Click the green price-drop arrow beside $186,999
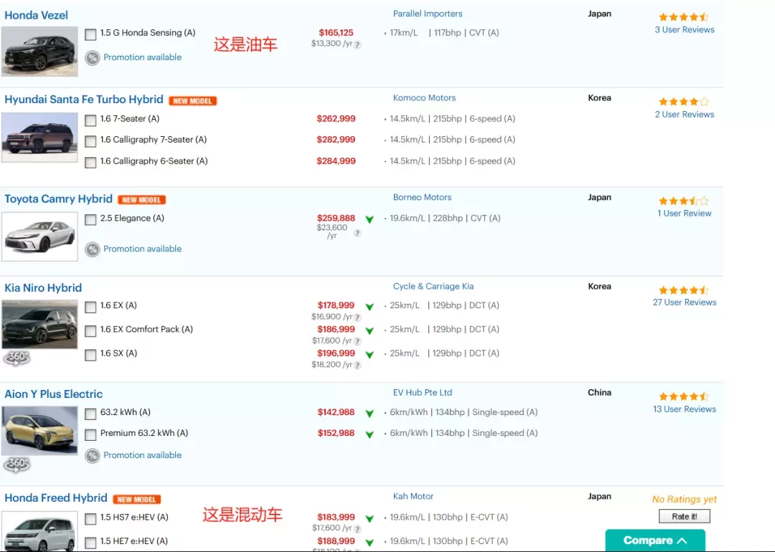This screenshot has width=775, height=552. pos(370,330)
